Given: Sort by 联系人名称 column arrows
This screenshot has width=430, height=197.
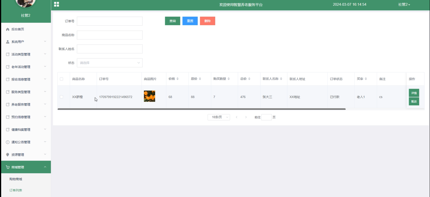Looking at the screenshot, I should pyautogui.click(x=281, y=79).
